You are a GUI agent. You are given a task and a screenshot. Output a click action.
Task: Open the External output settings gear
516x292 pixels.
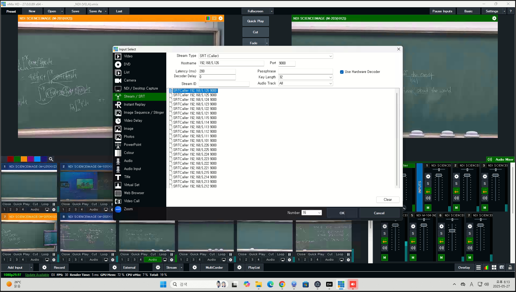pos(115,267)
